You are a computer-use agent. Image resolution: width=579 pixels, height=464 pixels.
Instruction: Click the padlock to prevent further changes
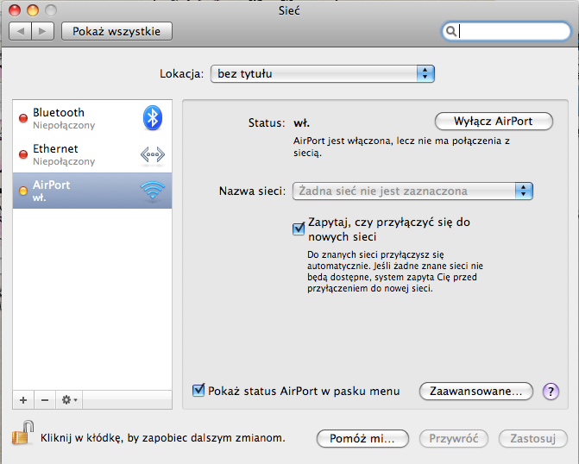22,433
